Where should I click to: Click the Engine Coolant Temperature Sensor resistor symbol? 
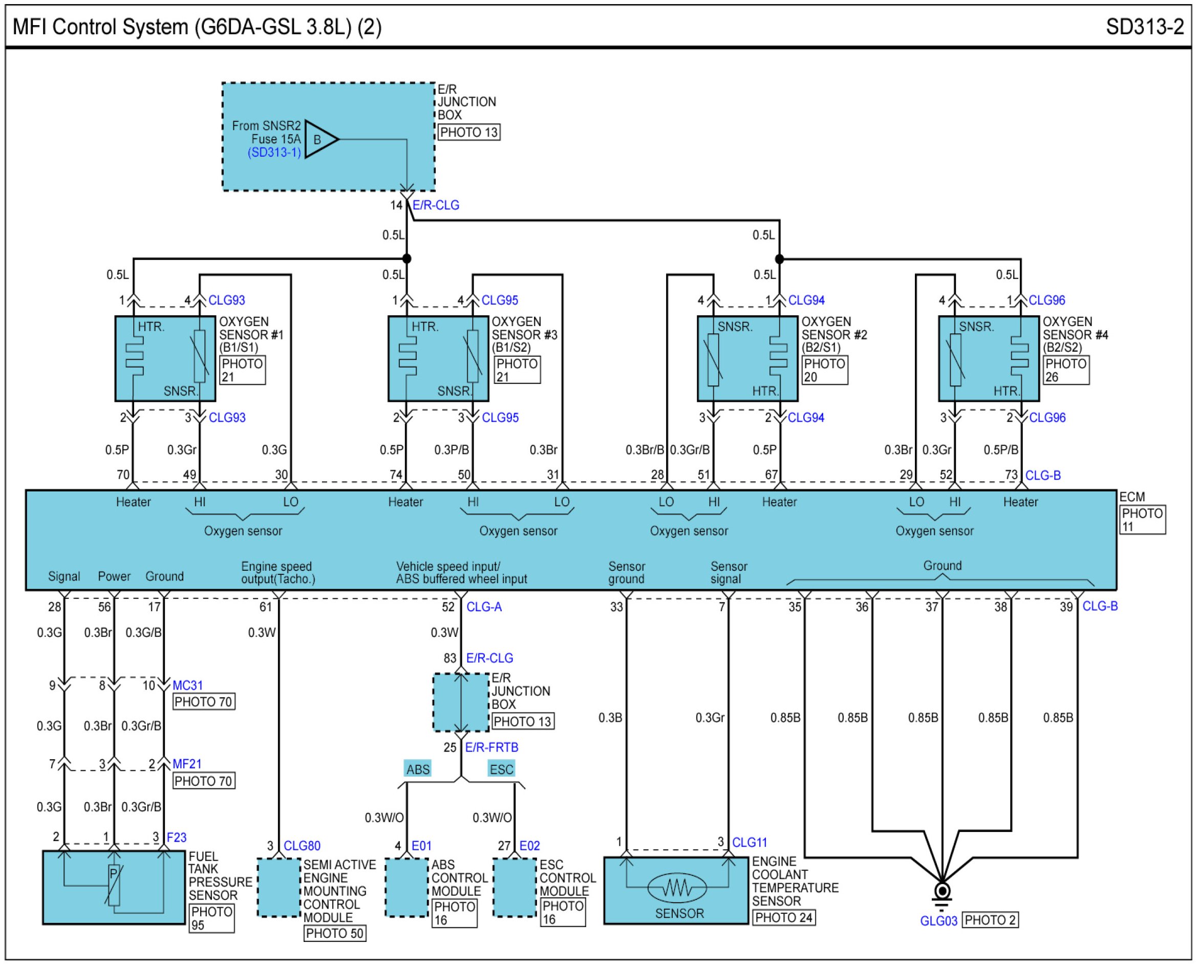point(677,888)
